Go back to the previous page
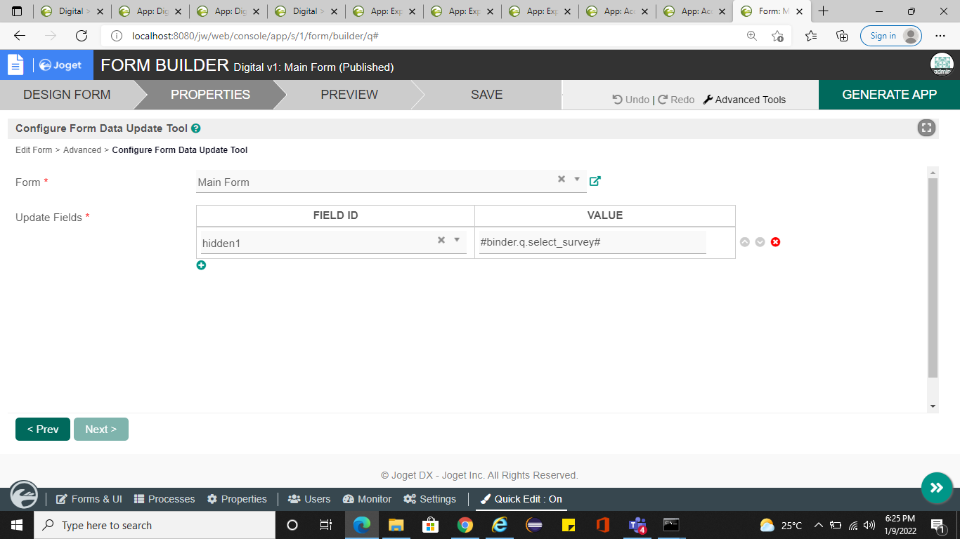The height and width of the screenshot is (539, 960). point(20,36)
